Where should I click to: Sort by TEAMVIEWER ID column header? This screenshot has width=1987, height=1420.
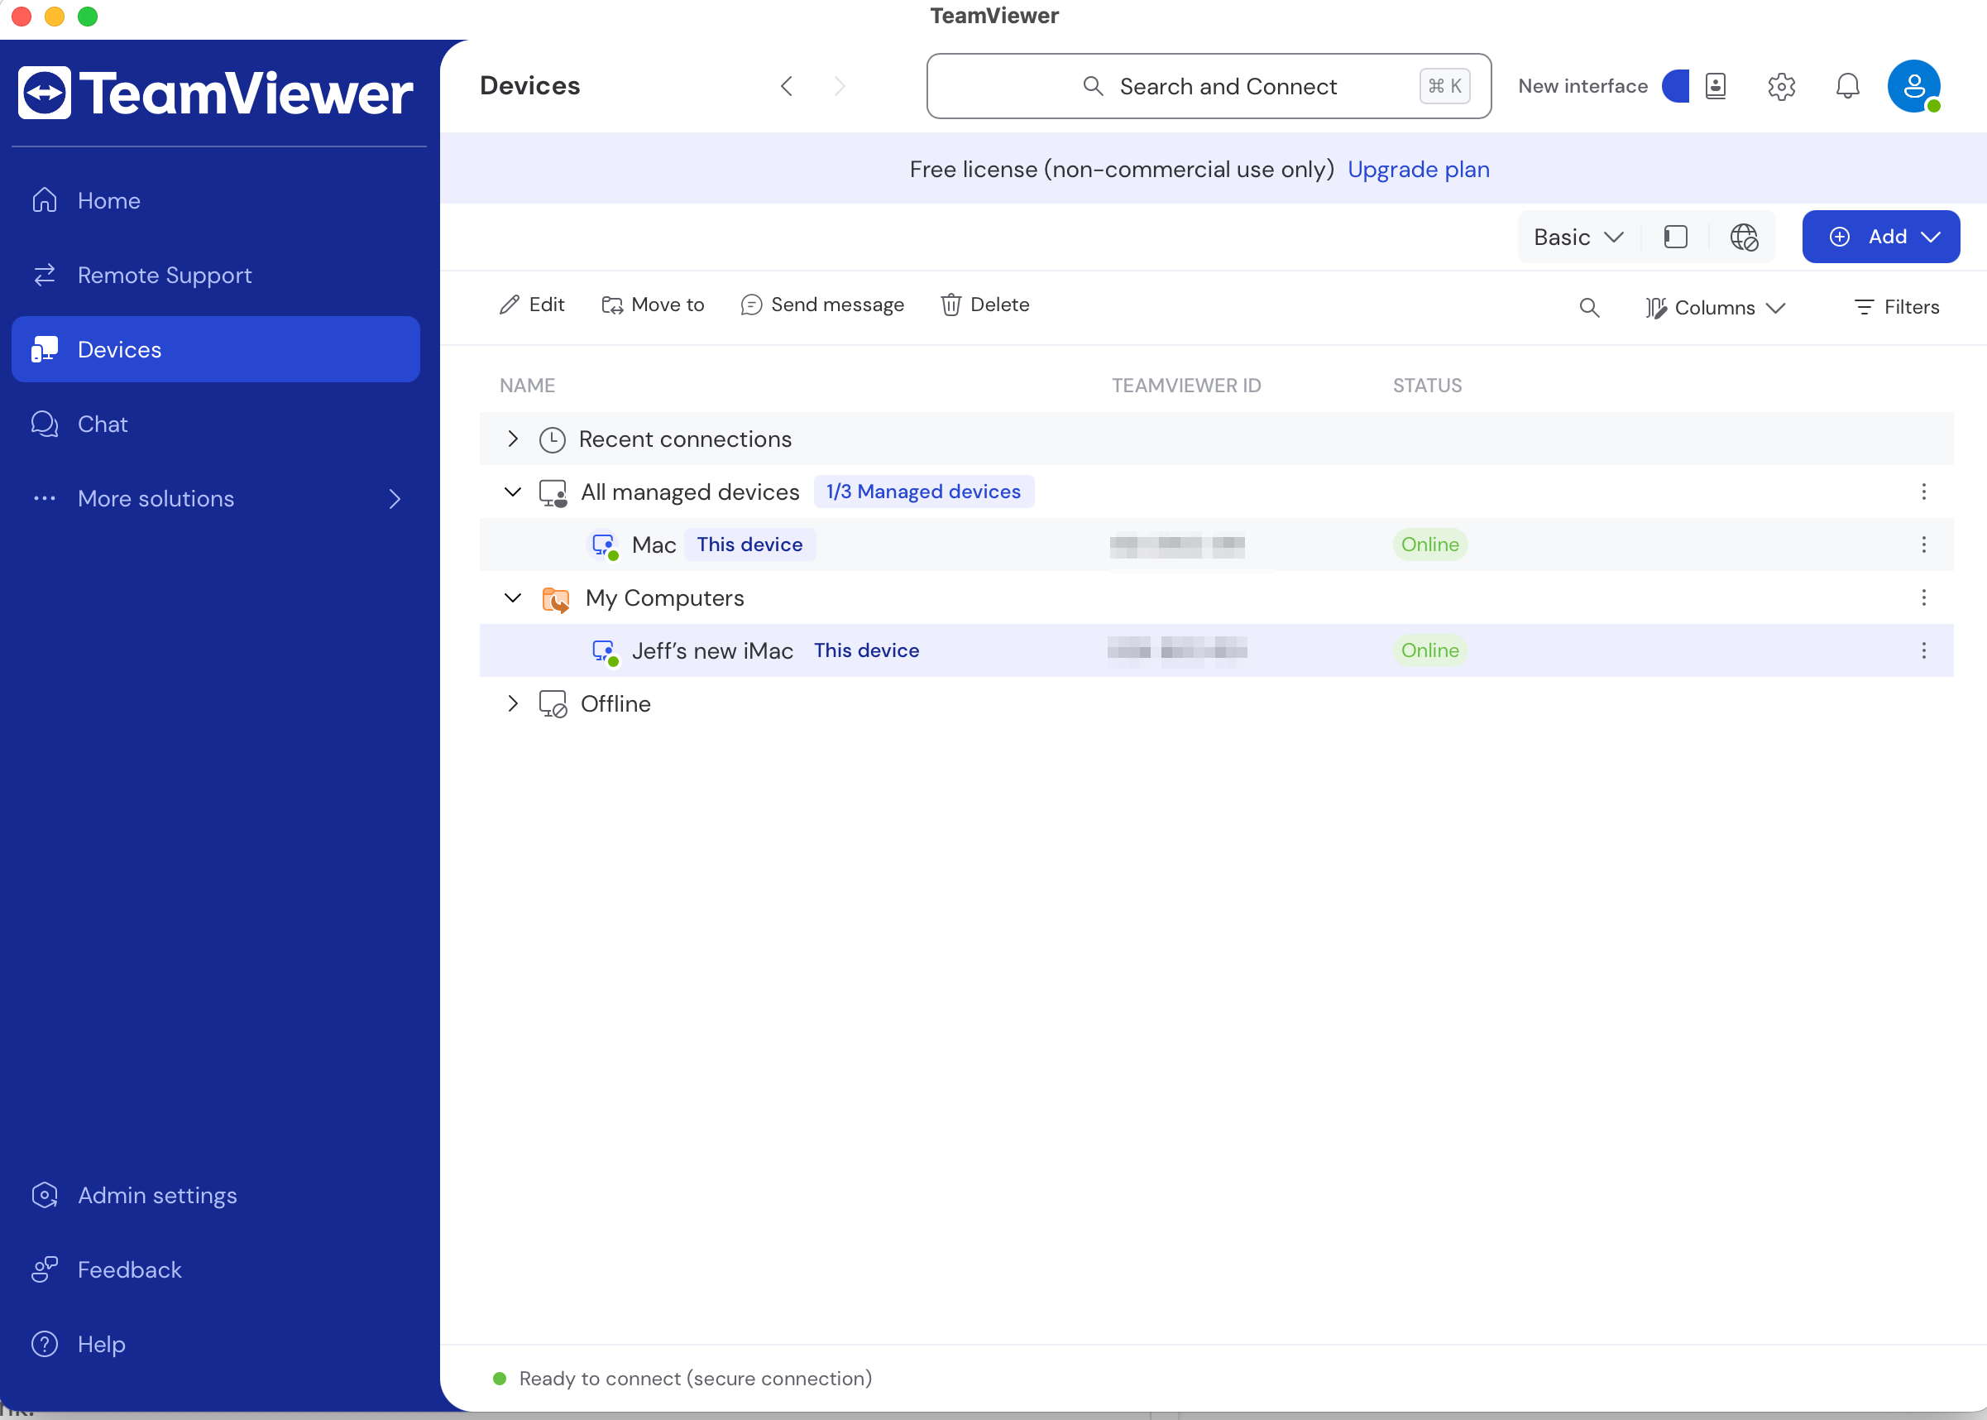pyautogui.click(x=1186, y=386)
